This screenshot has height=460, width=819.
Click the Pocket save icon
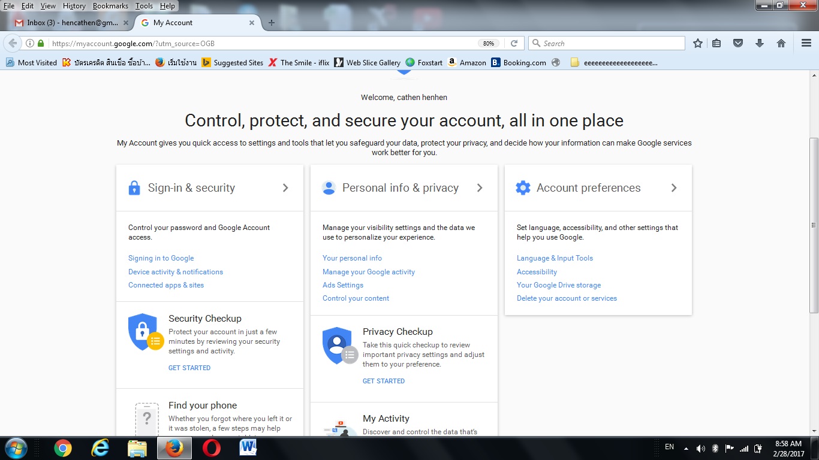pos(738,43)
